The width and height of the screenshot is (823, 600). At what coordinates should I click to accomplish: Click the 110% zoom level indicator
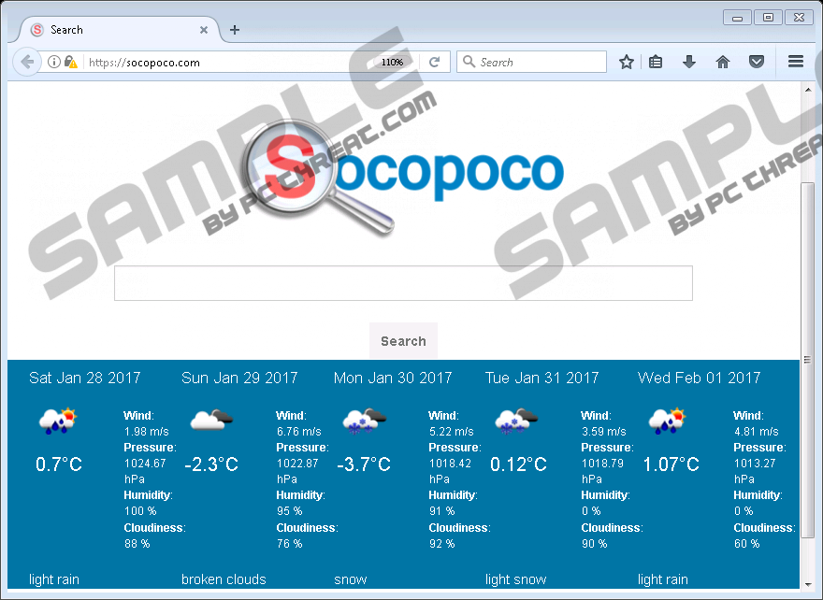click(x=392, y=63)
